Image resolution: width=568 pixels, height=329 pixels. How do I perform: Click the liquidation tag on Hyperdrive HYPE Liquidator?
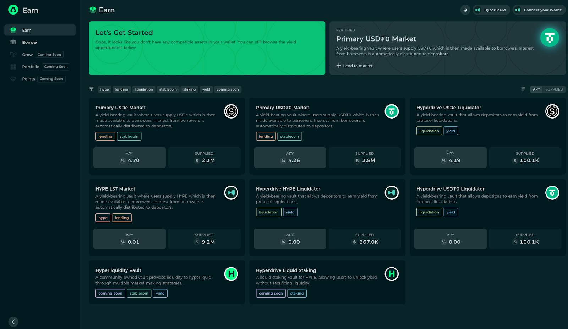click(268, 212)
